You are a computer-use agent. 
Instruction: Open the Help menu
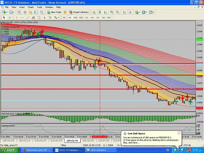(58, 7)
